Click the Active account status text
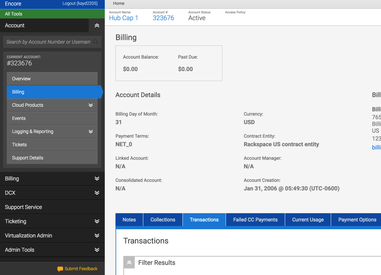This screenshot has height=275, width=381. pyautogui.click(x=197, y=18)
